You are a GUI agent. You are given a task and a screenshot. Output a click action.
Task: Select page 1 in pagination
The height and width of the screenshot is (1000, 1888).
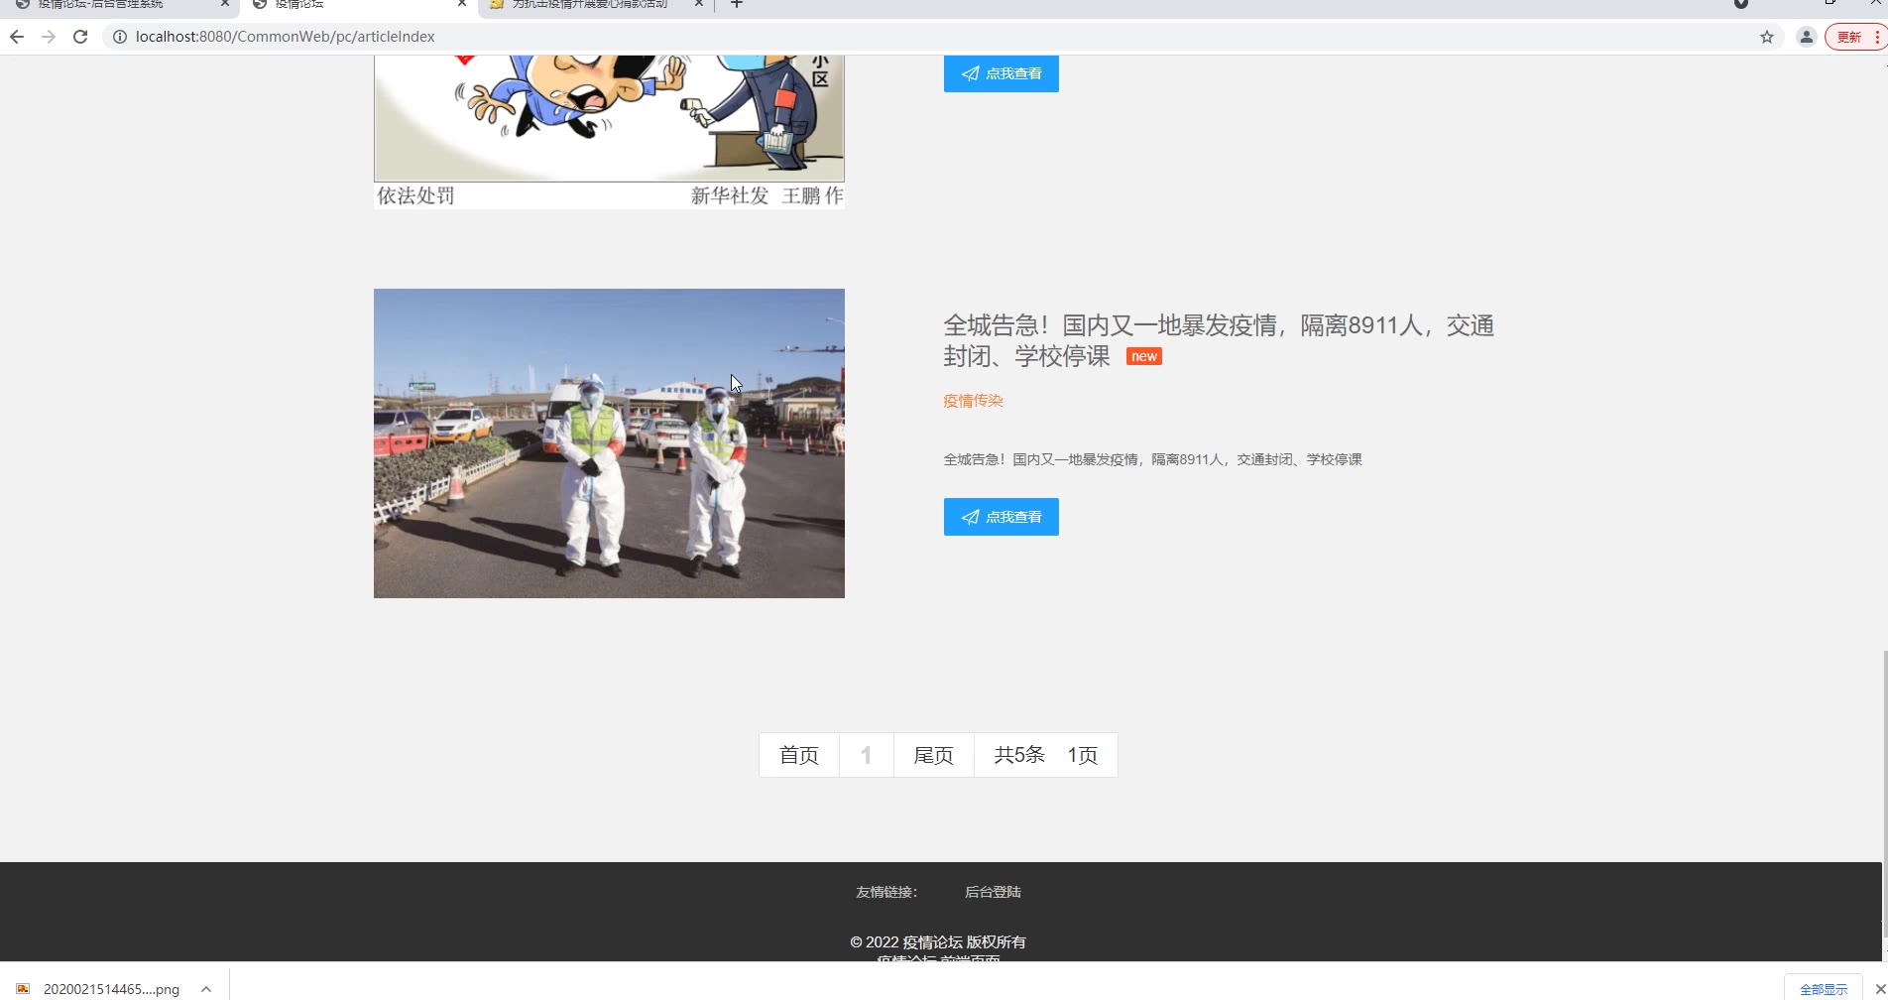866,755
